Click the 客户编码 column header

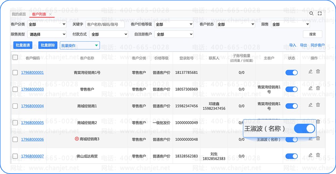click(x=33, y=58)
